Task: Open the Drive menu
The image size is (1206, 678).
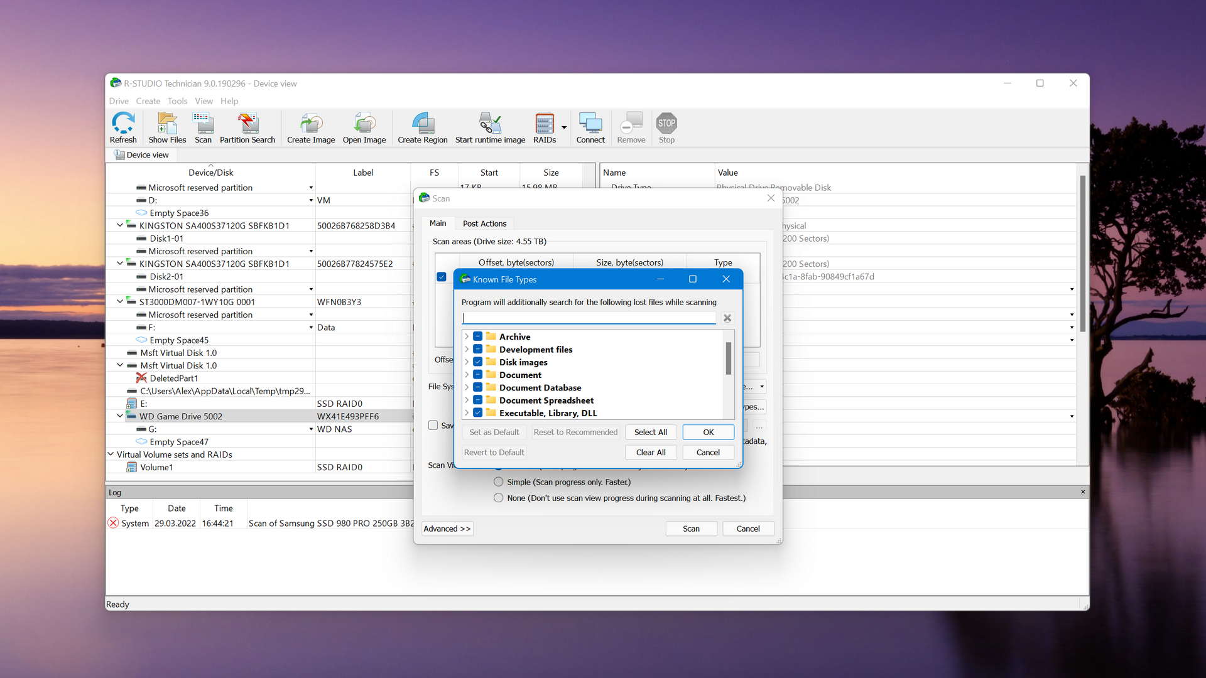Action: pyautogui.click(x=118, y=101)
